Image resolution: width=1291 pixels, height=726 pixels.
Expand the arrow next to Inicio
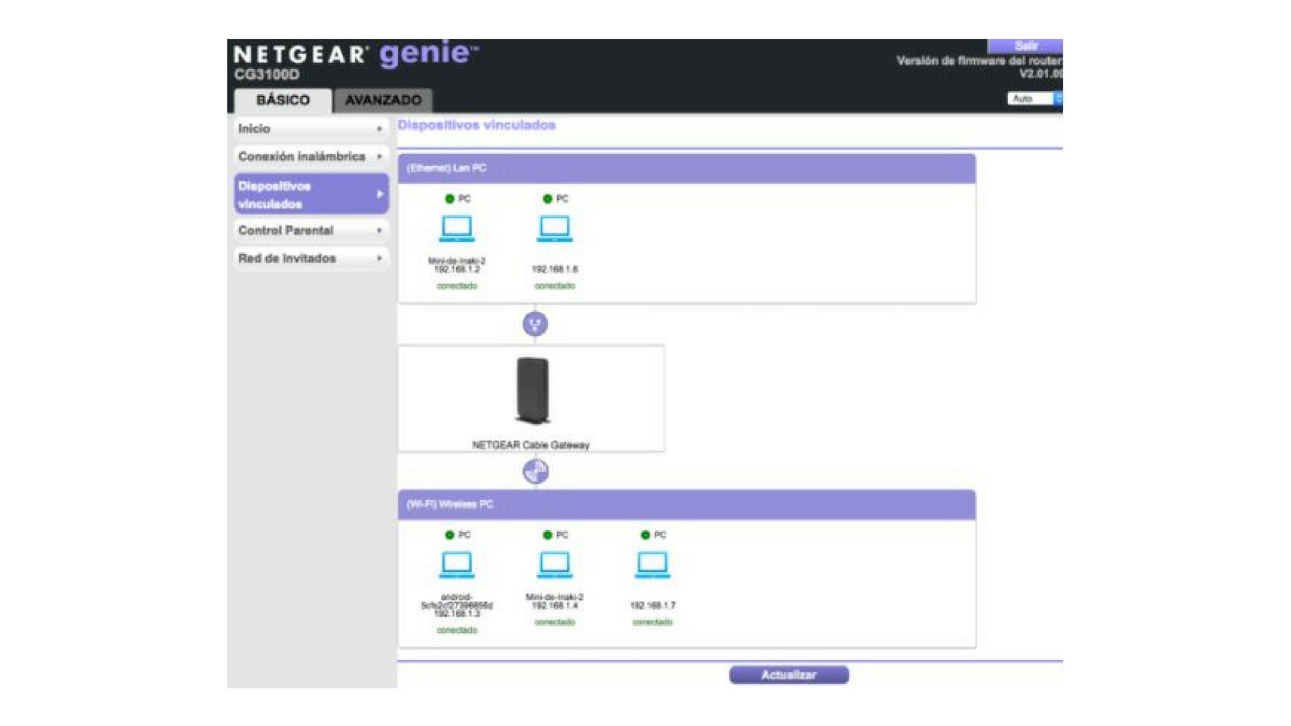point(379,128)
